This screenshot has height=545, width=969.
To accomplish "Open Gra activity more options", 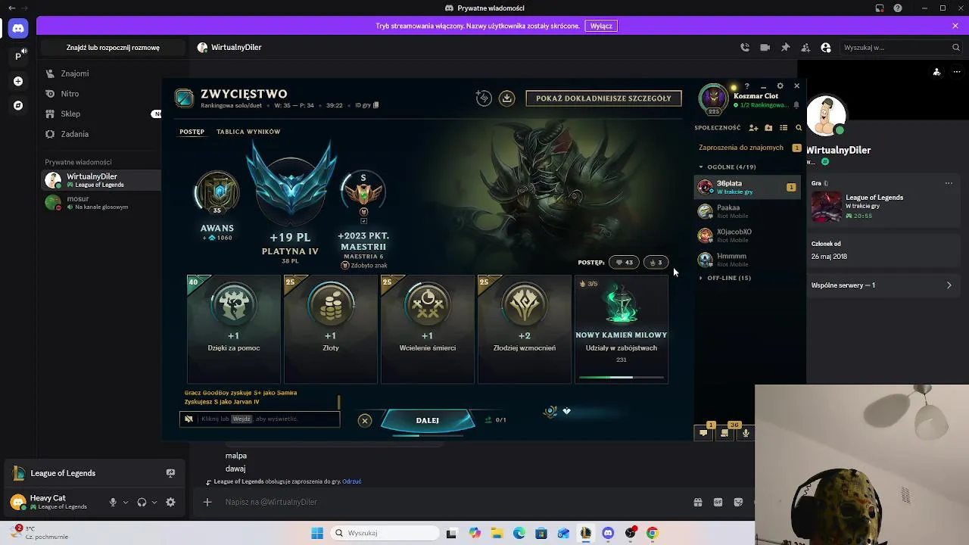I will [x=949, y=183].
